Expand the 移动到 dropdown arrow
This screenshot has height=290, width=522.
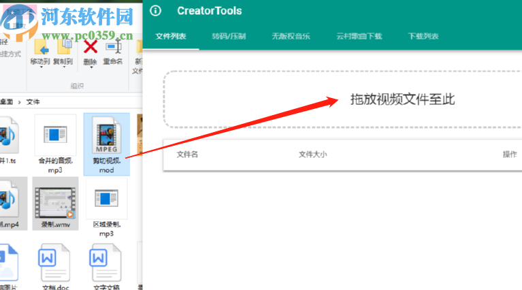41,67
